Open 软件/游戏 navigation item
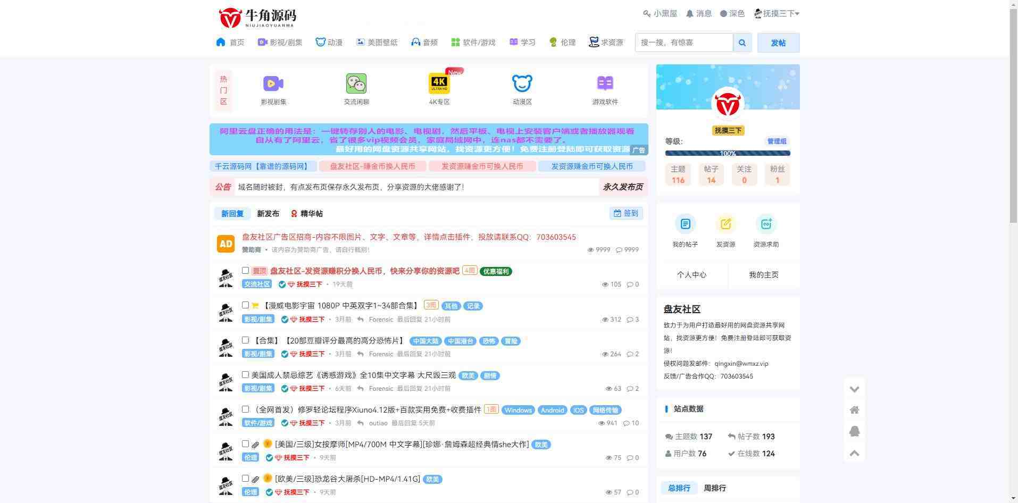1018x503 pixels. (x=473, y=43)
